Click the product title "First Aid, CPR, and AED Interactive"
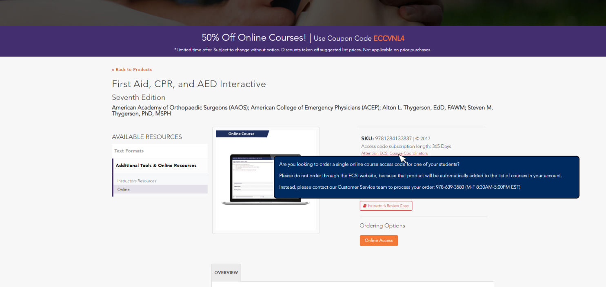 point(189,84)
